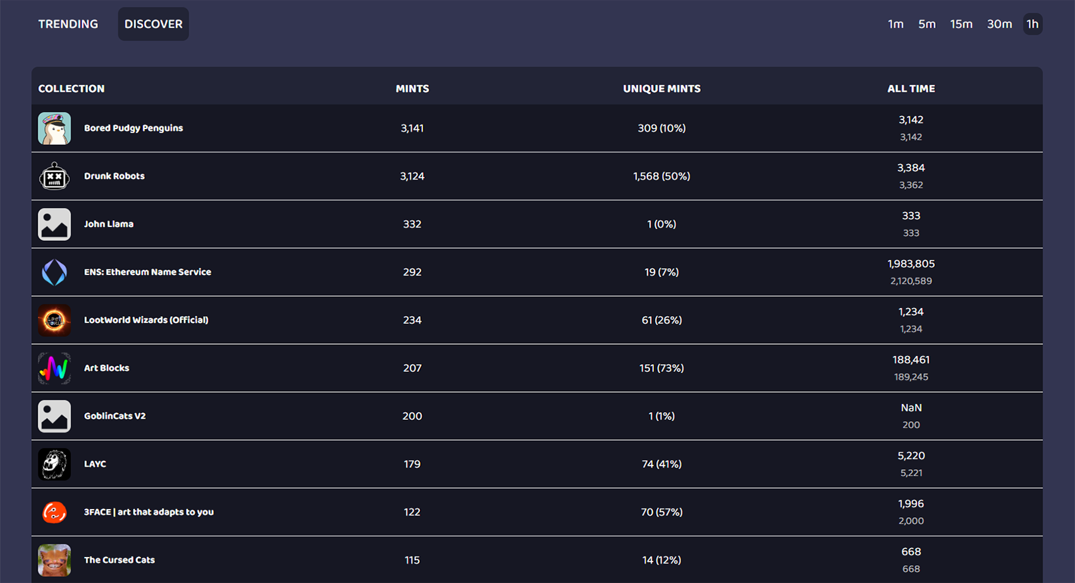
Task: Click unique mints 61 (26%)
Action: 662,321
